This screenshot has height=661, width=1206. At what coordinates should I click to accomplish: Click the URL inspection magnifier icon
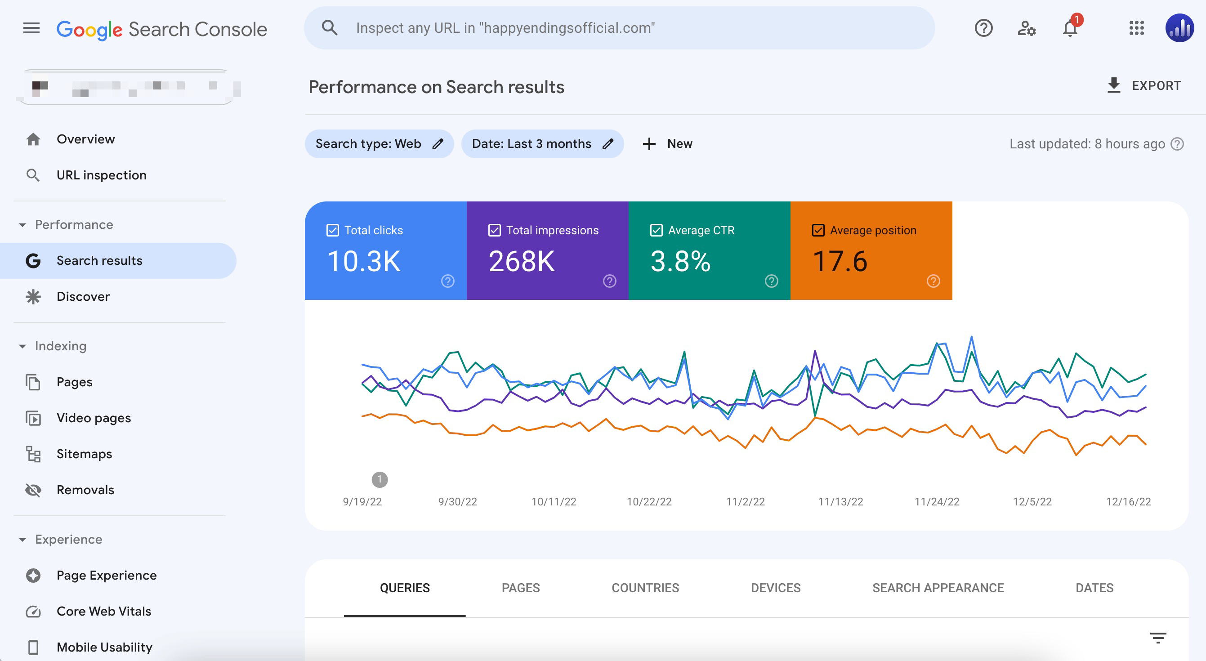click(33, 175)
